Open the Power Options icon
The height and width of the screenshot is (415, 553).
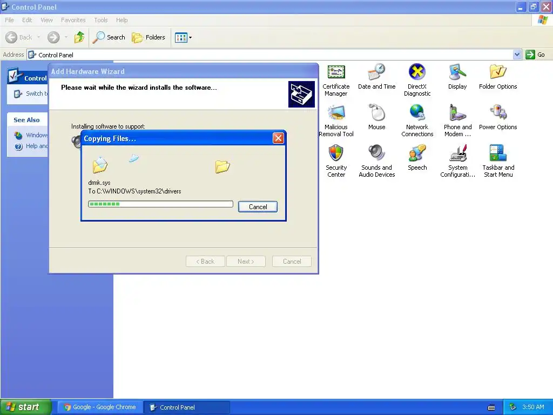pyautogui.click(x=498, y=117)
